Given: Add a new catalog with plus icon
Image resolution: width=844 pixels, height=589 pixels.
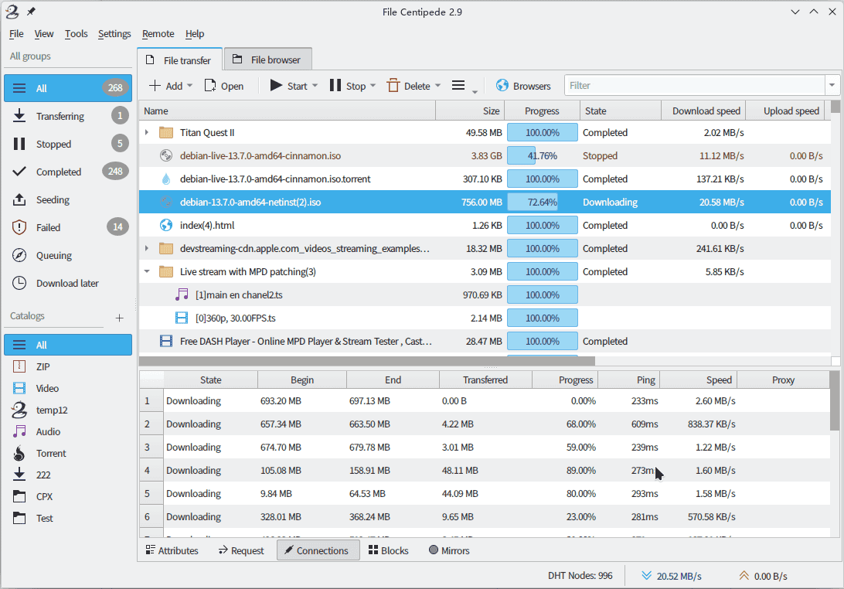Looking at the screenshot, I should [120, 318].
